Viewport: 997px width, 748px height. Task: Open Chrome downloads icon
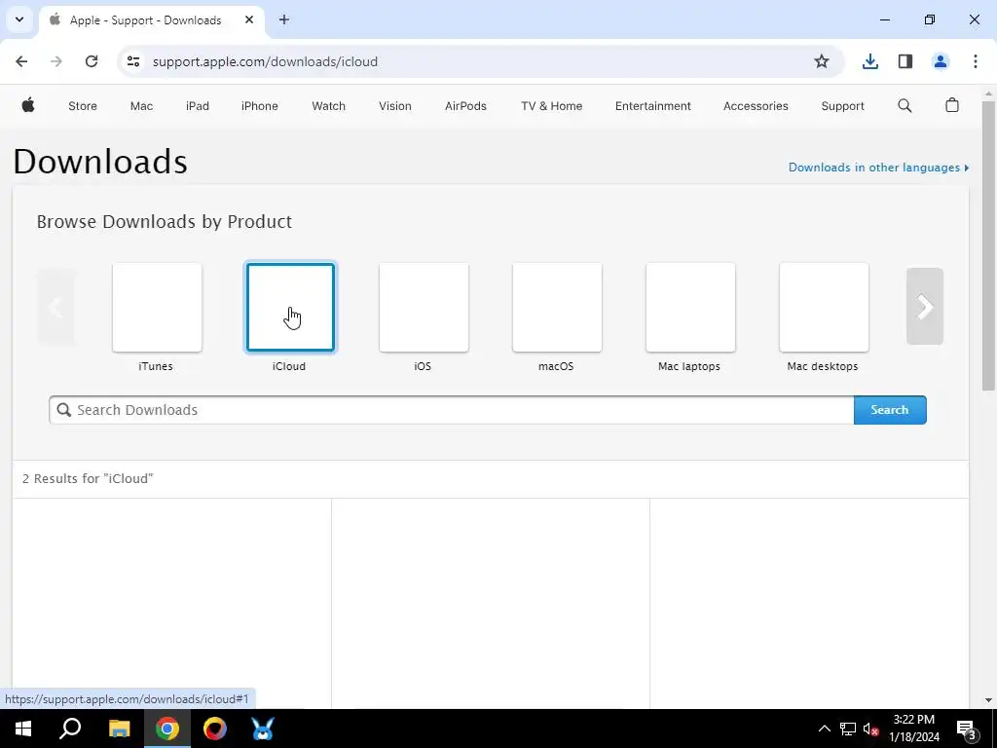coord(870,61)
